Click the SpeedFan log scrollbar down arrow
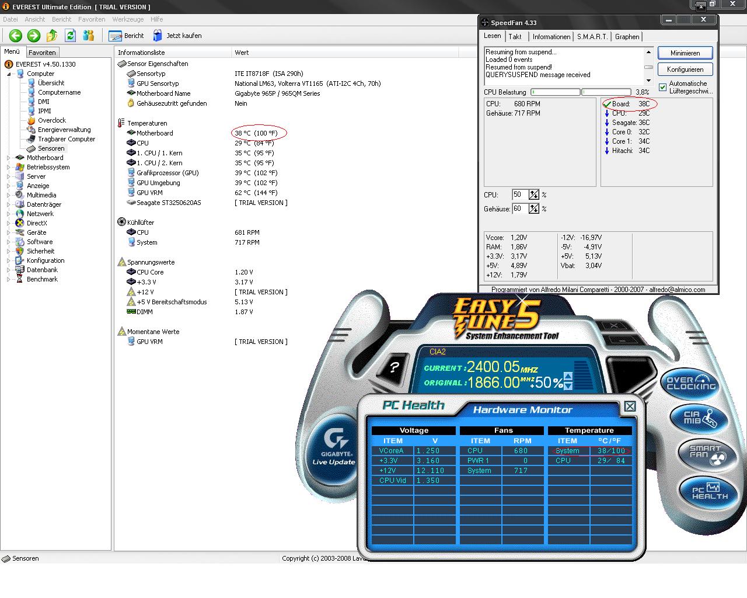Viewport: 747px width, 598px height. 648,81
